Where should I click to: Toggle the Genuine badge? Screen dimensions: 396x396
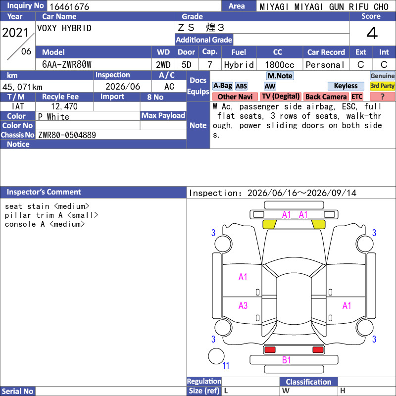click(x=382, y=76)
